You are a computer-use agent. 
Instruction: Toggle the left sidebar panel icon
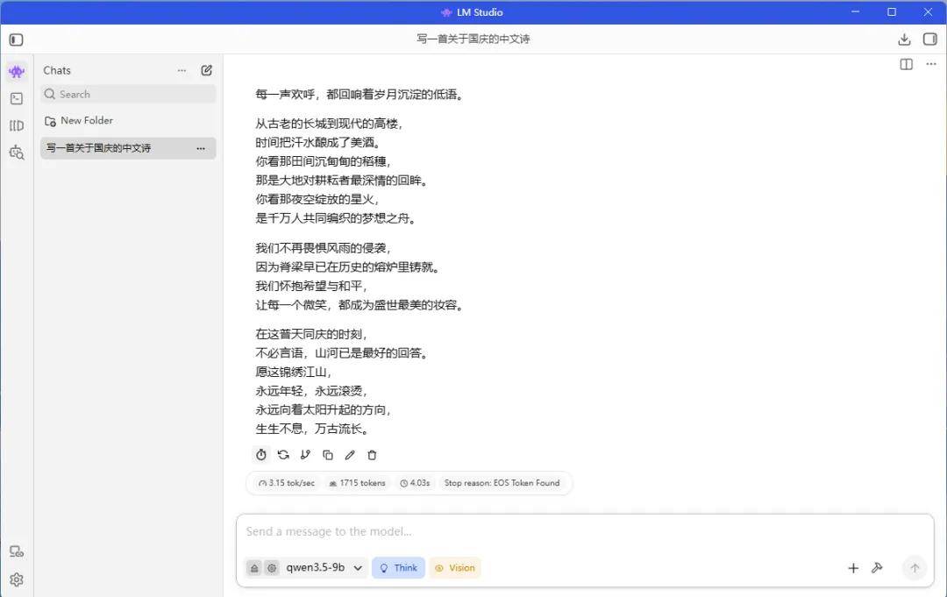(17, 39)
